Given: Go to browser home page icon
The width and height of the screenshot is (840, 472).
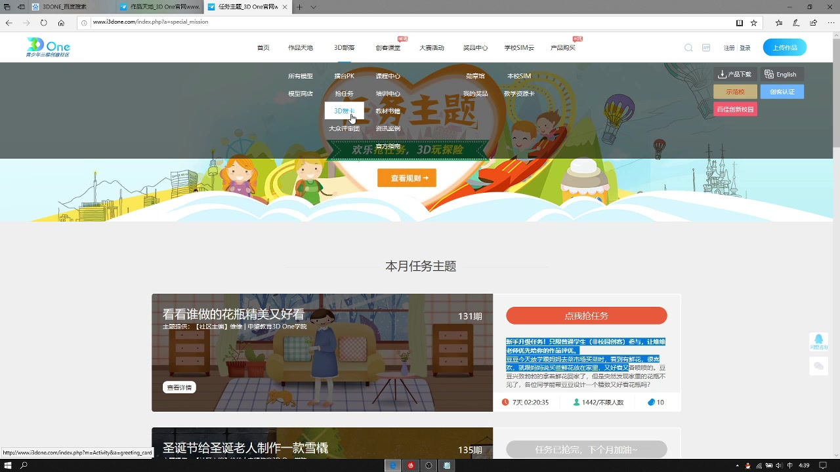Looking at the screenshot, I should 61,22.
